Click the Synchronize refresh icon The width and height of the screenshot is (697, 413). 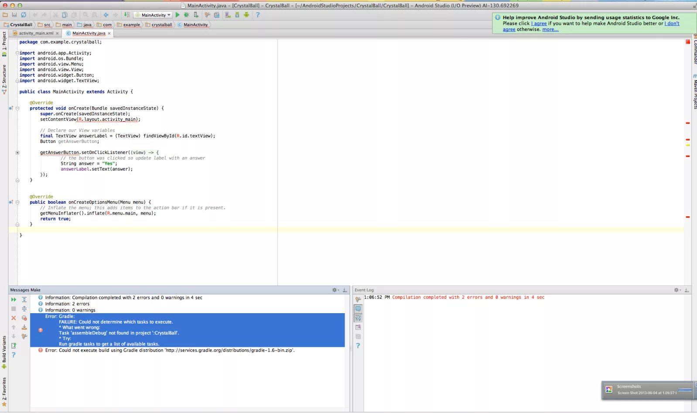click(24, 15)
